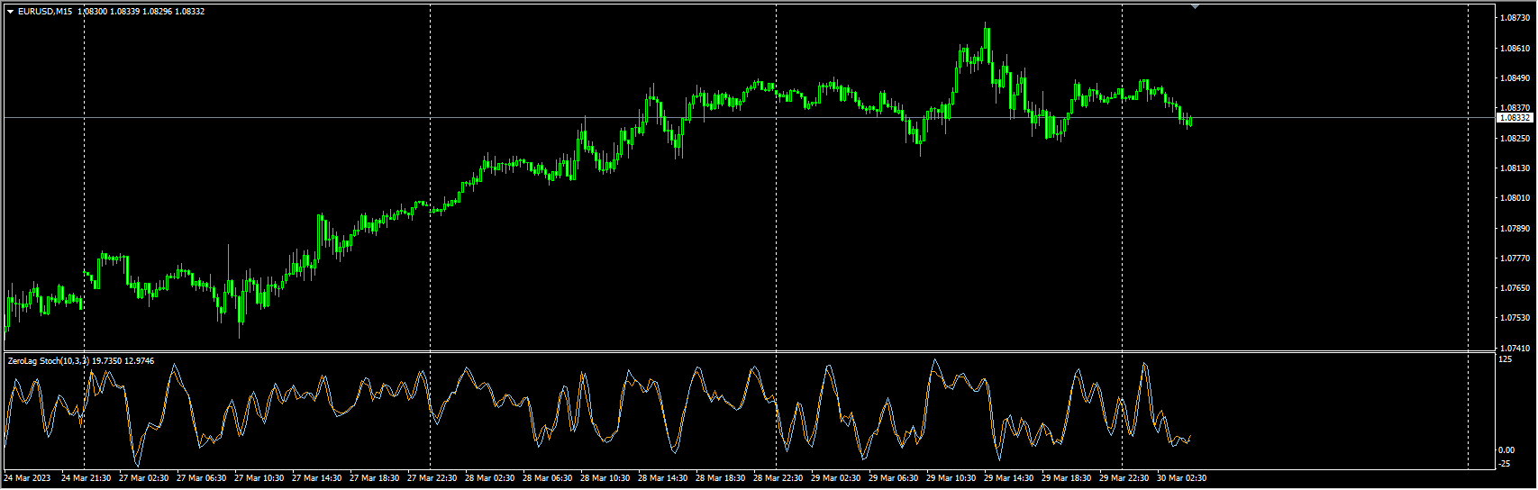Click the EURUSD,M15 chart title label
Viewport: 1538px width, 490px height.
(x=45, y=12)
